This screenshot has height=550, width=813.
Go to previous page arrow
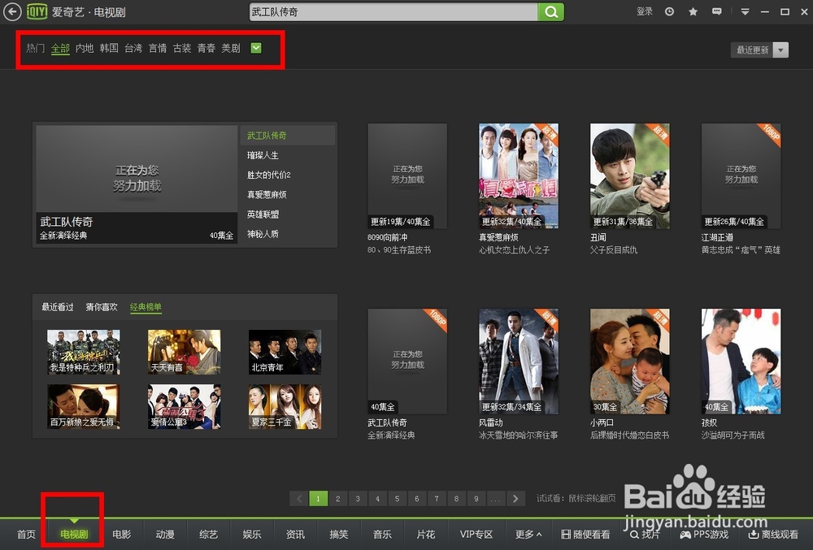[x=298, y=498]
